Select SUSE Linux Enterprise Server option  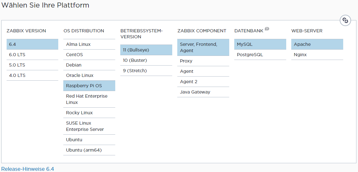point(89,126)
